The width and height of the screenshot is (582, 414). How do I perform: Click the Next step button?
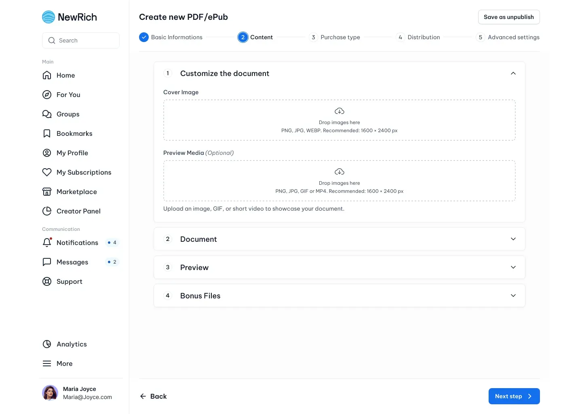point(514,396)
